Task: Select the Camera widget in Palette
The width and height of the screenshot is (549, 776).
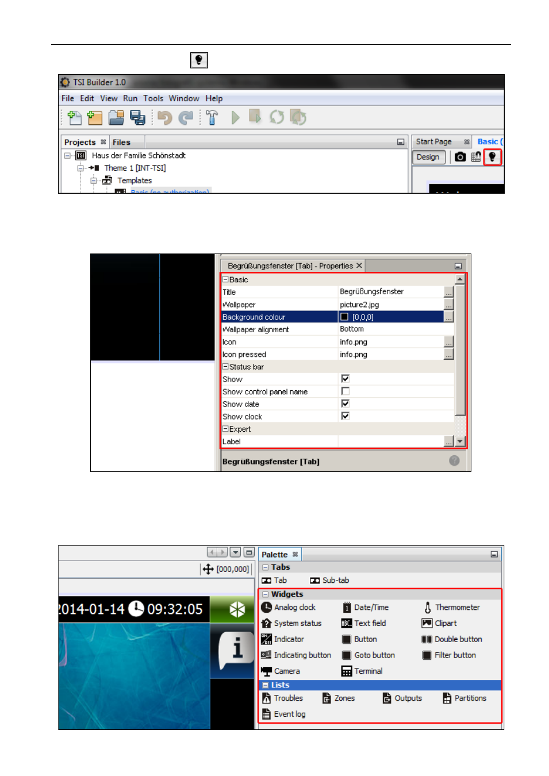Action: click(x=281, y=671)
